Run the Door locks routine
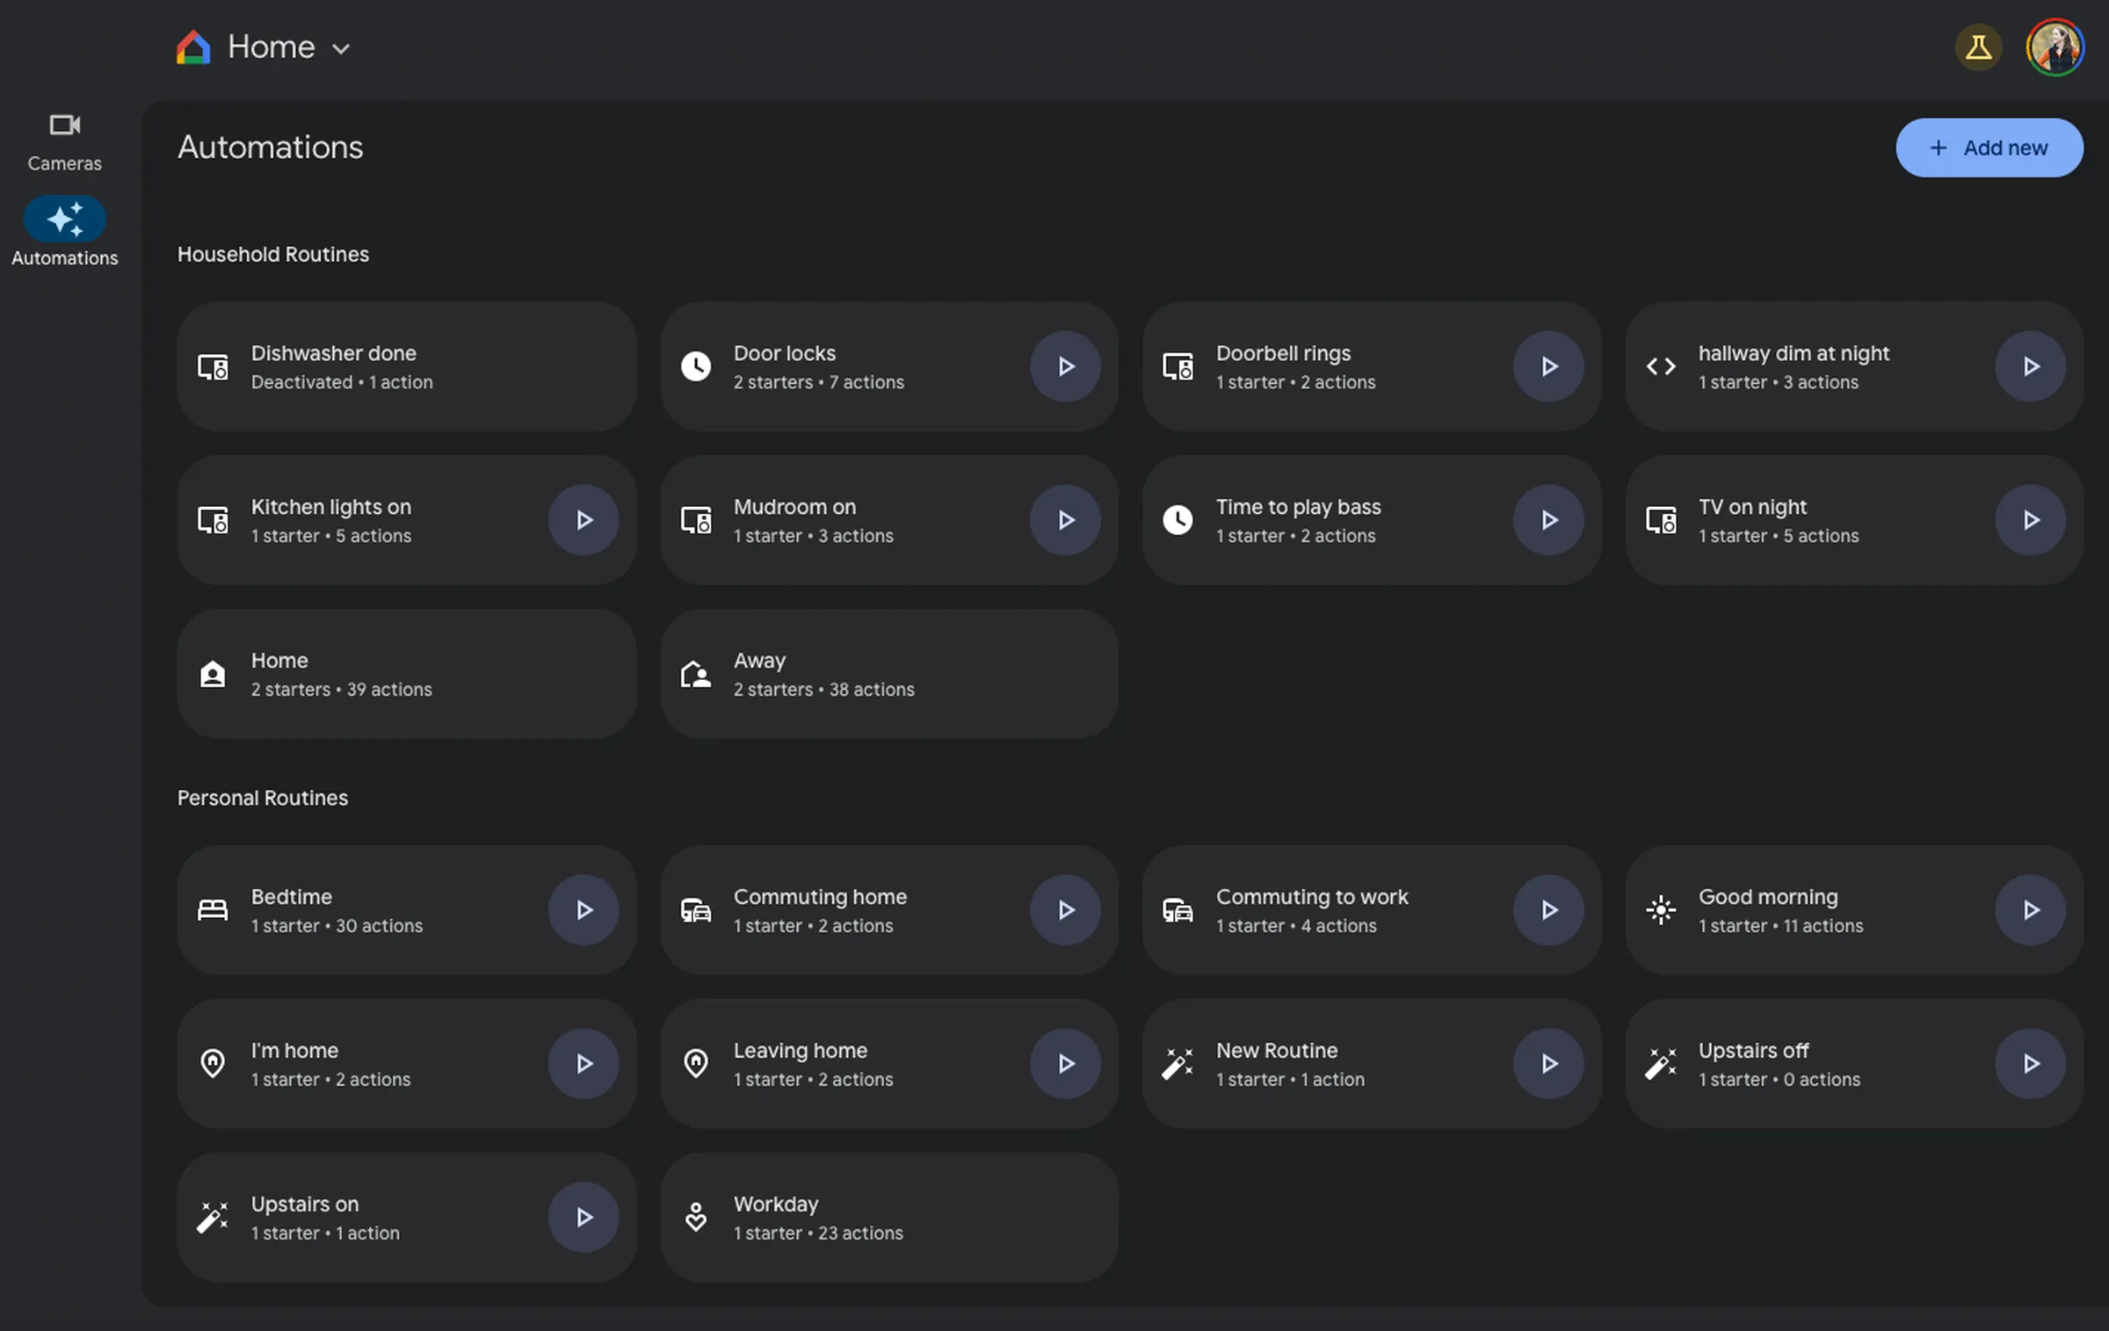Viewport: 2109px width, 1331px height. [x=1065, y=366]
